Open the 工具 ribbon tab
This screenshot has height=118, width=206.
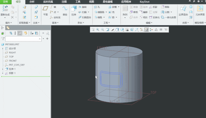click(78, 2)
